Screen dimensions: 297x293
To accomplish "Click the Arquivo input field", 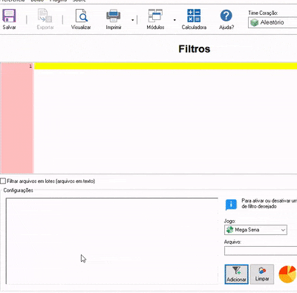I will pyautogui.click(x=261, y=251).
